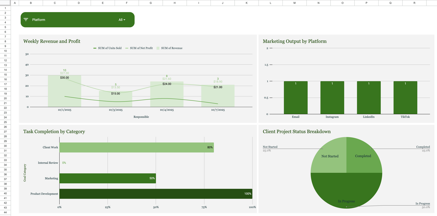Screen dimensions: 437x216
Task: Select the "SUM of Revenue" legend entry
Action: (171, 48)
